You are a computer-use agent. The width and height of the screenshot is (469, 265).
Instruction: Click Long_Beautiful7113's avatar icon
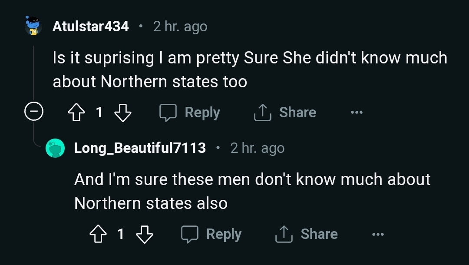[x=55, y=148]
